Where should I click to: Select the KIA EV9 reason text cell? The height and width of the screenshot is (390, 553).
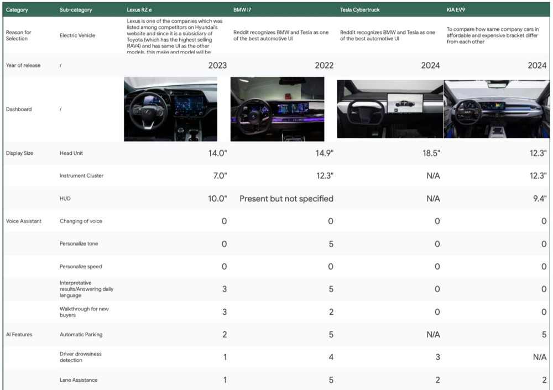493,35
